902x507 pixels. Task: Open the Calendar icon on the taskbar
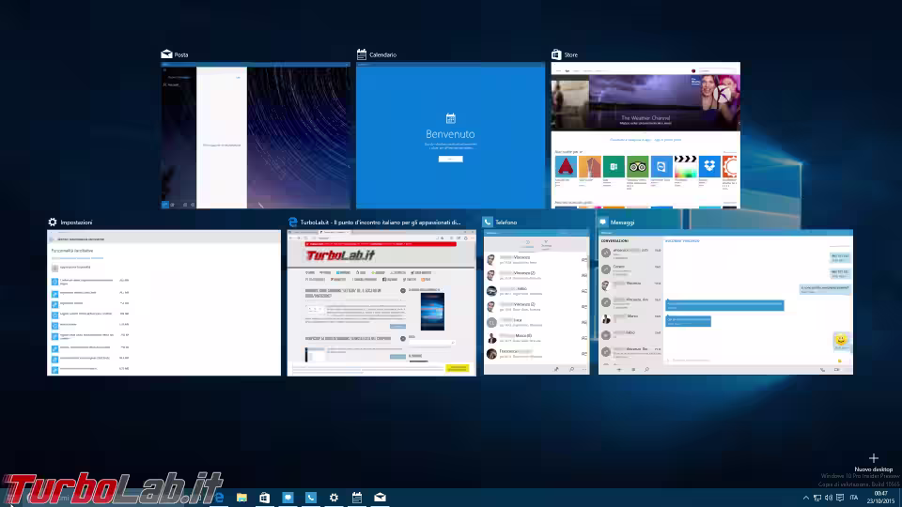(x=357, y=498)
